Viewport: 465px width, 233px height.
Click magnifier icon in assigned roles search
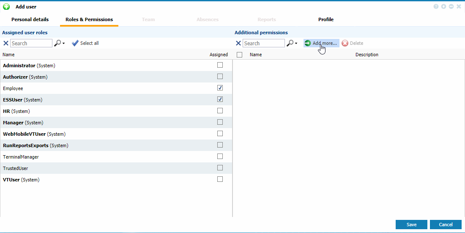point(57,43)
